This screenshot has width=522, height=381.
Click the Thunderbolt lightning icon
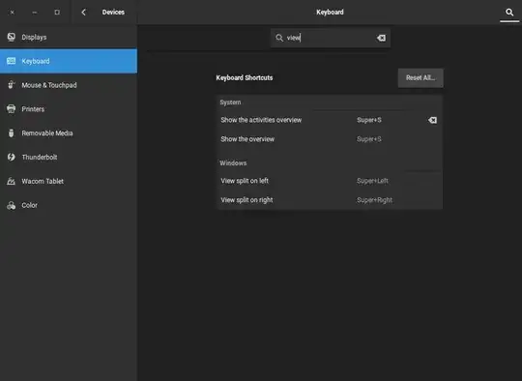coord(11,157)
